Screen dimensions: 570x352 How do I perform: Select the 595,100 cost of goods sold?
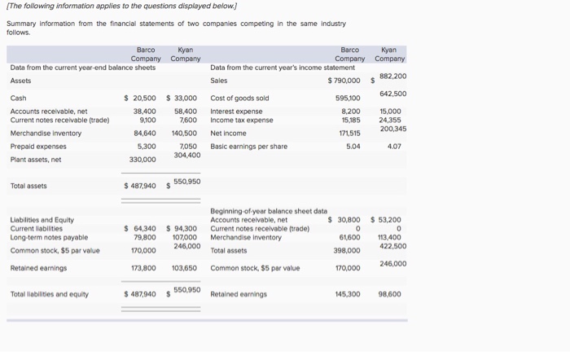tap(348, 98)
